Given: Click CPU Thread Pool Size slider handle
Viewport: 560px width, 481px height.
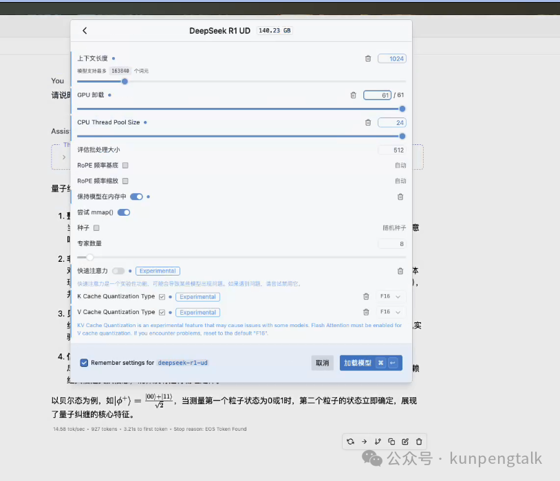Looking at the screenshot, I should point(402,136).
